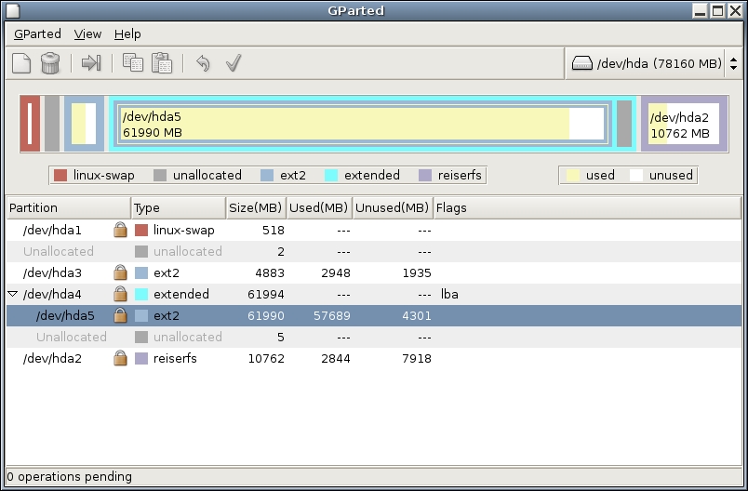The height and width of the screenshot is (491, 748).
Task: Close the GParted window
Action: 735,10
